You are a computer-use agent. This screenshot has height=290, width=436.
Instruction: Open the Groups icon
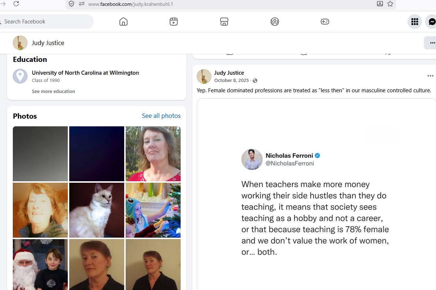(275, 22)
